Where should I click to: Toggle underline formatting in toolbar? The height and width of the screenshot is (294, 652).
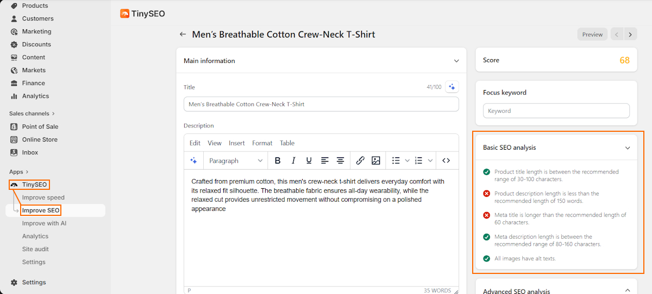point(309,161)
